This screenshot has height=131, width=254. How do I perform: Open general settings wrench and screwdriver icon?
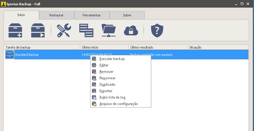pyautogui.click(x=64, y=30)
